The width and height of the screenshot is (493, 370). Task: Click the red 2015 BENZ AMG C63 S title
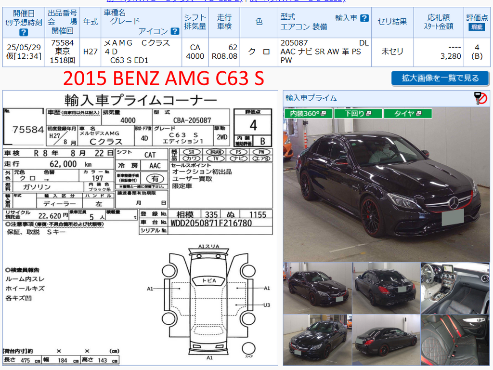(164, 79)
